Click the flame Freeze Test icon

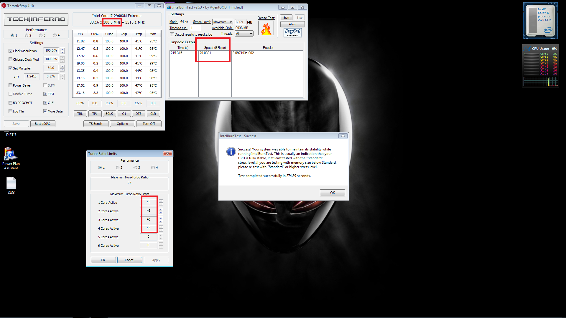tap(266, 28)
